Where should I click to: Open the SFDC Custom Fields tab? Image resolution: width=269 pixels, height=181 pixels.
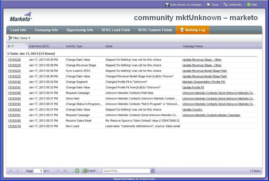tap(155, 30)
